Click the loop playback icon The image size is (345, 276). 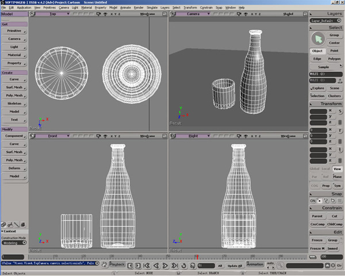coord(184,266)
